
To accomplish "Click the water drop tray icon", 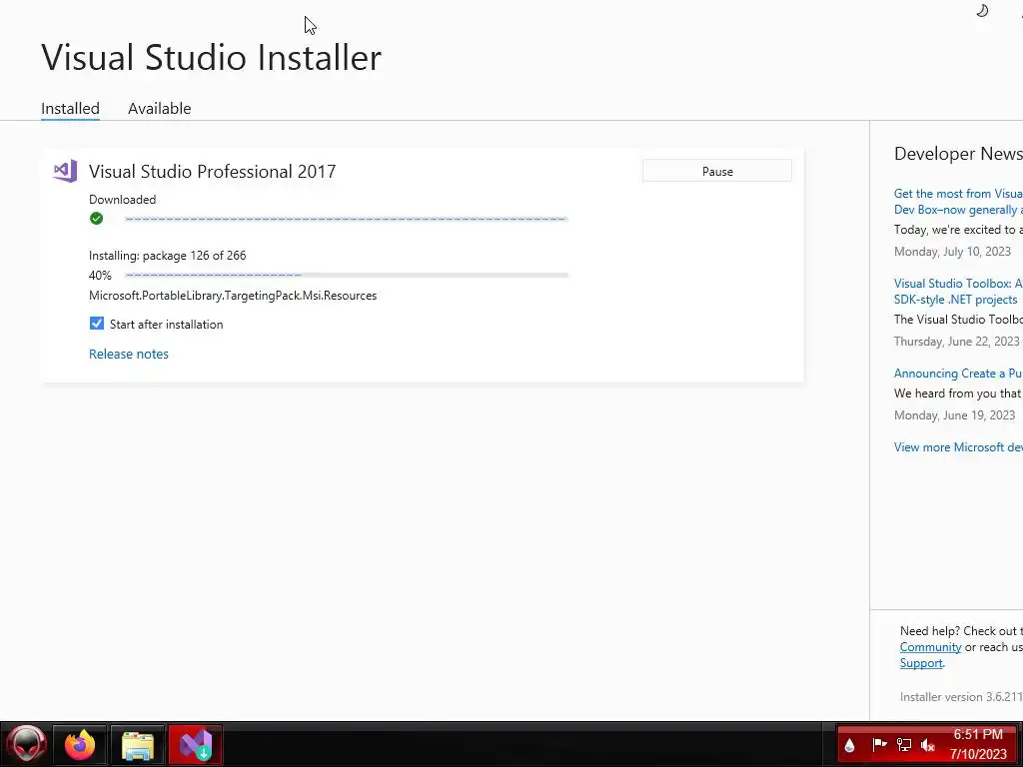I will coord(849,745).
